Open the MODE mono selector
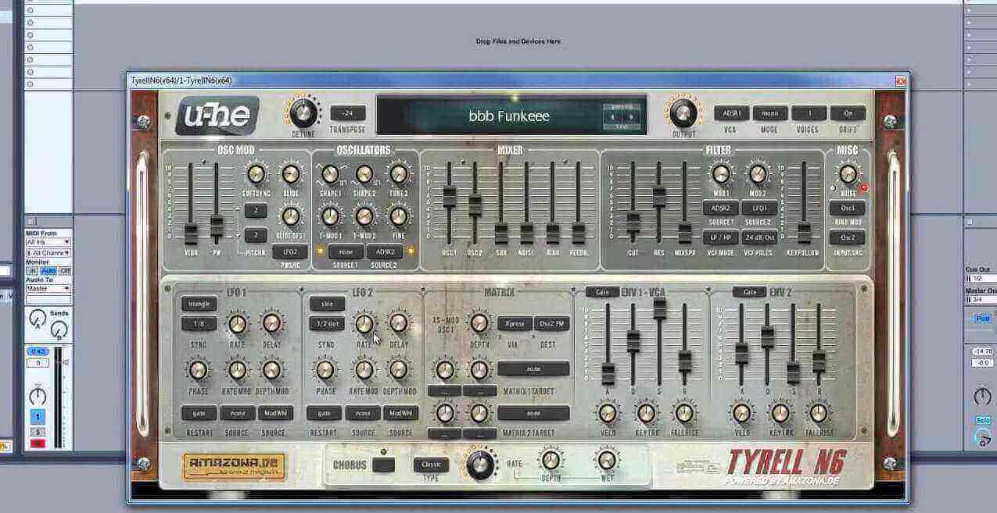Viewport: 997px width, 513px height. (x=769, y=113)
